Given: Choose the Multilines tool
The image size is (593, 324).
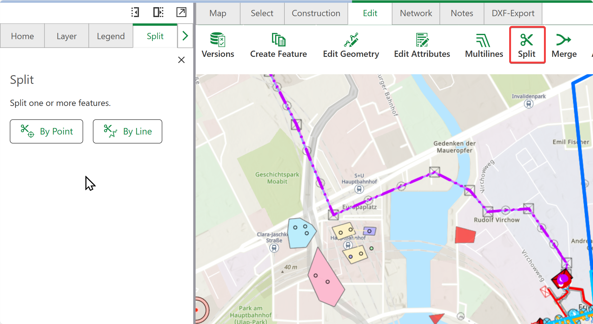Looking at the screenshot, I should pos(484,45).
